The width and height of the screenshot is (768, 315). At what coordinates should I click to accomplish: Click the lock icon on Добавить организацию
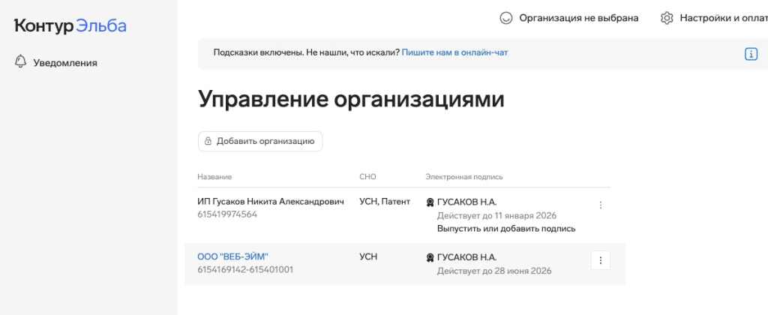pos(208,141)
